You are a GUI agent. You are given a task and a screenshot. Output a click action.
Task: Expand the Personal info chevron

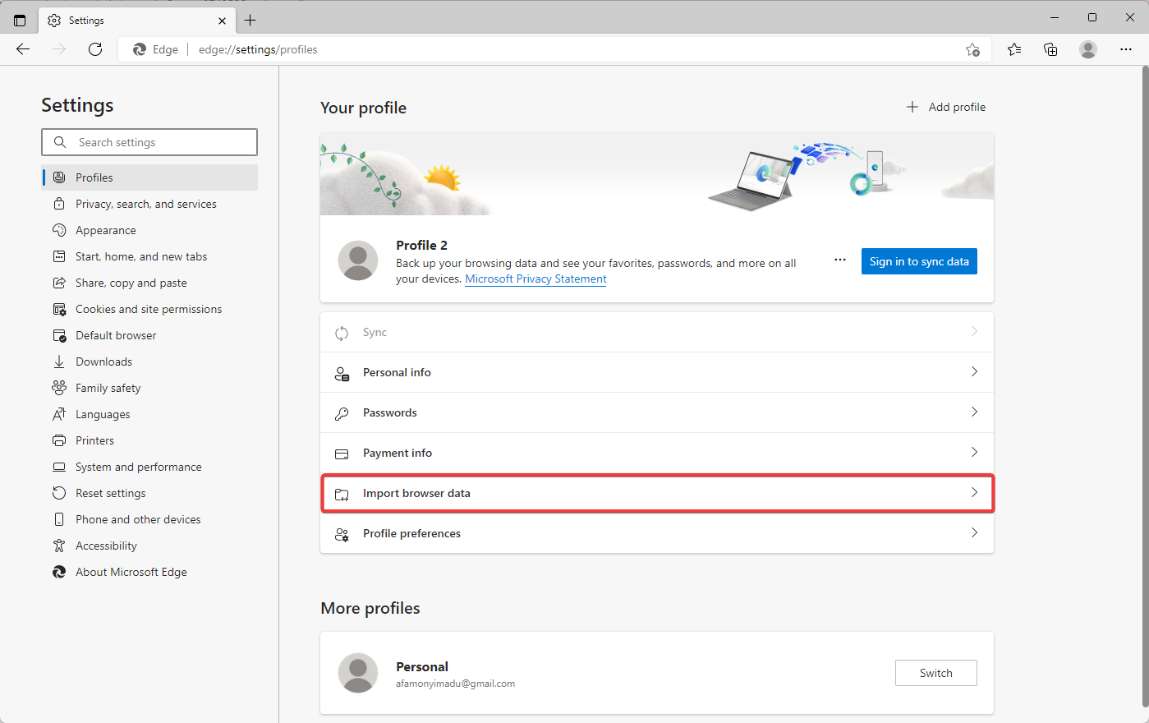coord(974,372)
